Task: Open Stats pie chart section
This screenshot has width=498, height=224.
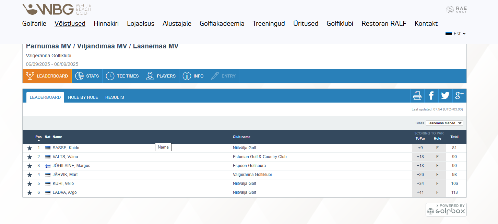Action: click(x=87, y=76)
